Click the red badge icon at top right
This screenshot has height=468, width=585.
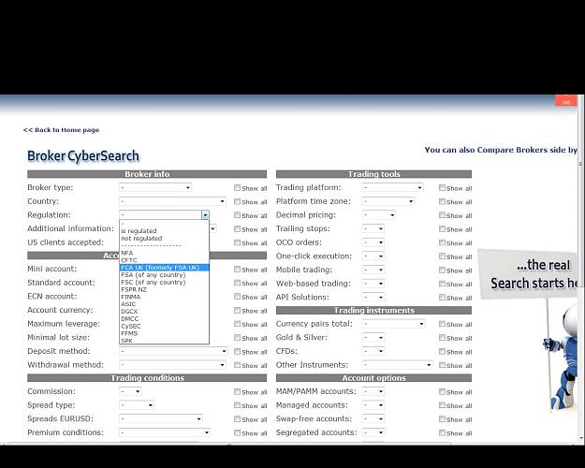click(566, 101)
